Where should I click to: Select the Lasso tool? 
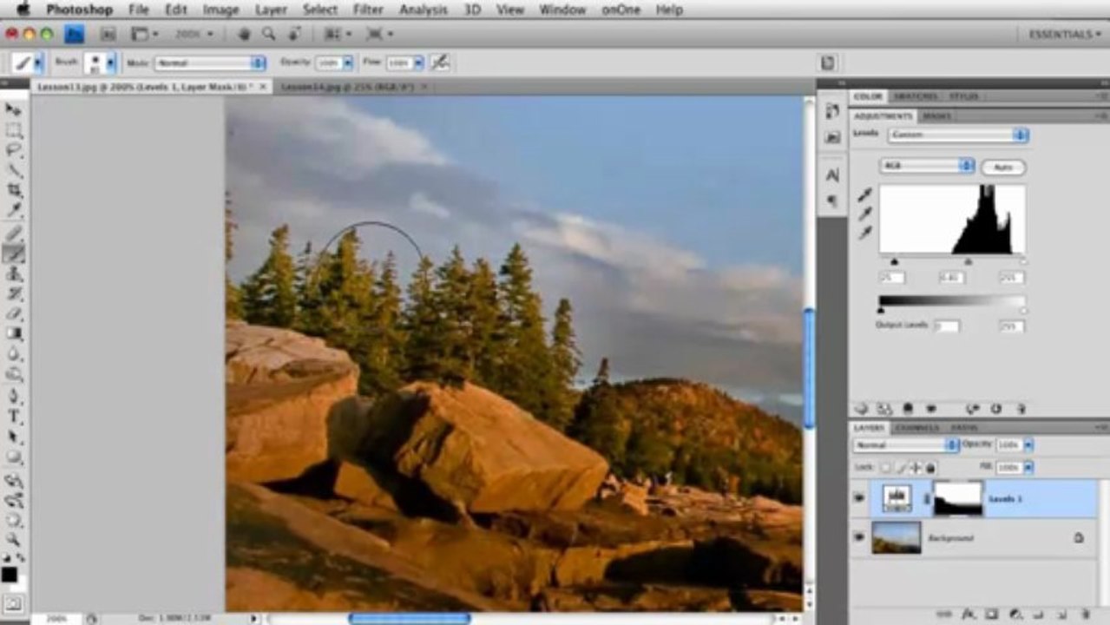(x=13, y=150)
